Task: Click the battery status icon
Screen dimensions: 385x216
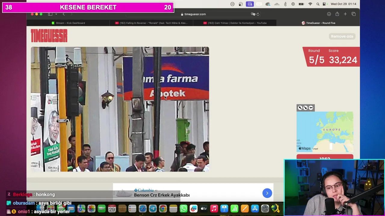Action: (301, 4)
